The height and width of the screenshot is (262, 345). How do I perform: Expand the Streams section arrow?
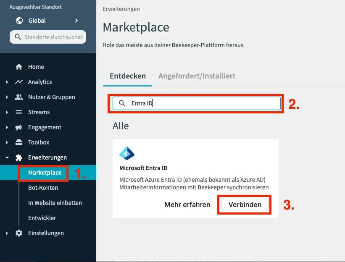pos(7,112)
